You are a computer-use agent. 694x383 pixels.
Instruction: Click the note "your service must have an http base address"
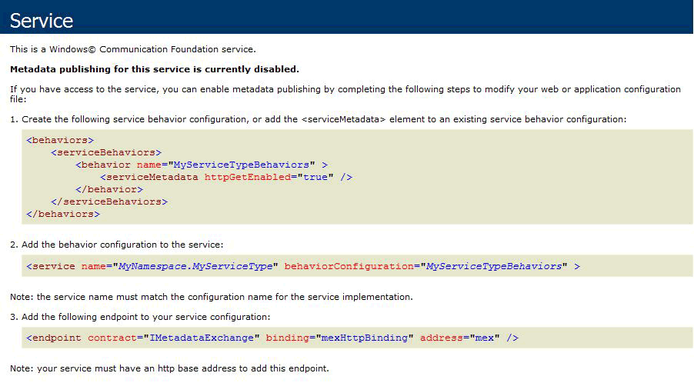coord(169,368)
